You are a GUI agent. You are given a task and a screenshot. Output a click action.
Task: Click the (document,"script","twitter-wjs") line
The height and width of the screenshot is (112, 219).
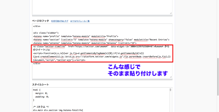click(59, 60)
